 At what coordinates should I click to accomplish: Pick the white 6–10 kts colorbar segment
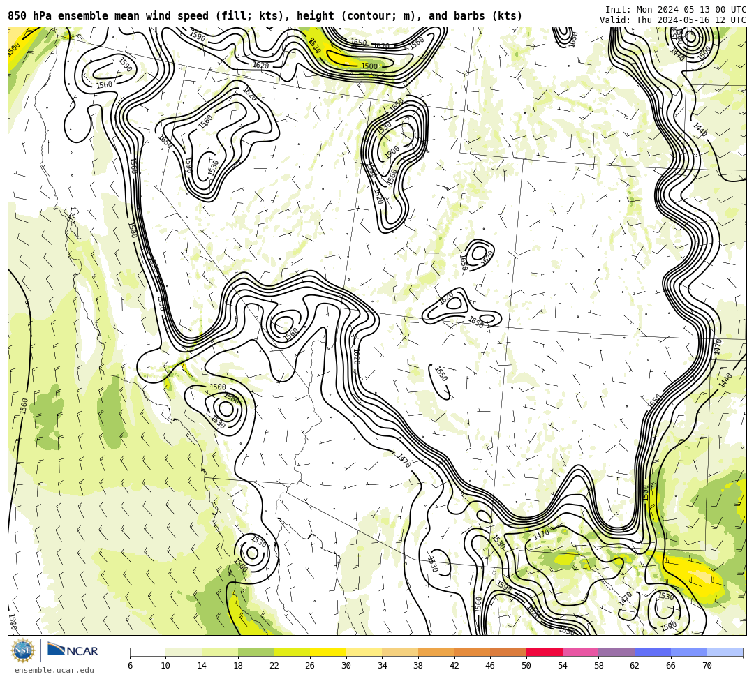[x=147, y=652]
